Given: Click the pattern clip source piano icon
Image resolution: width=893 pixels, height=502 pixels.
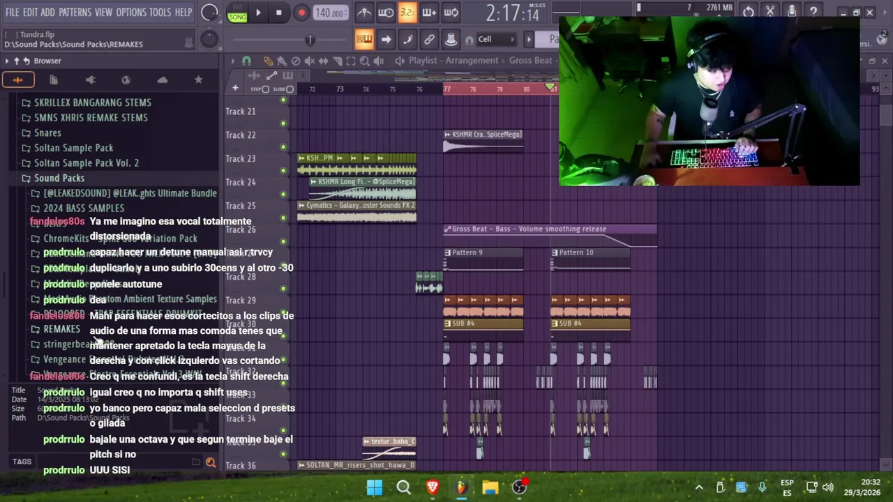Looking at the screenshot, I should [x=287, y=75].
